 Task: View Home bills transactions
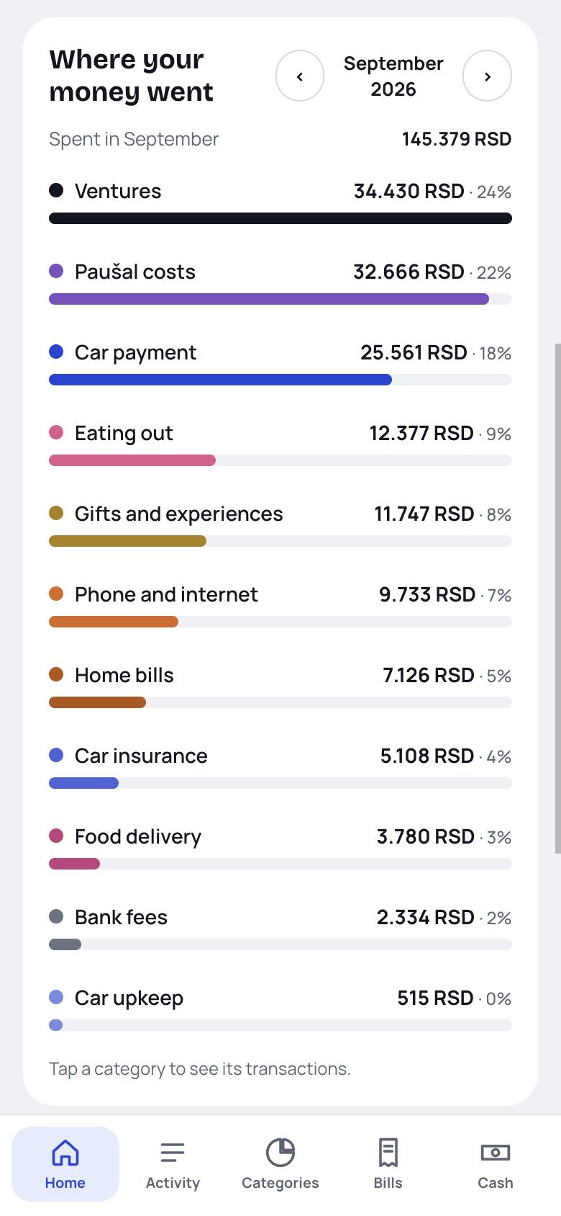280,689
